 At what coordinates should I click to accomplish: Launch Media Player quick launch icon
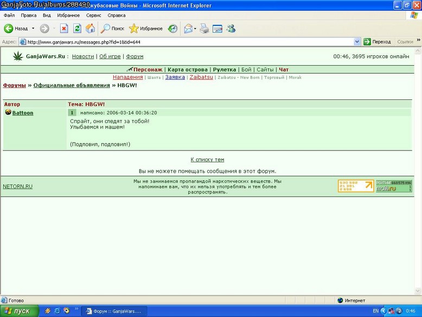click(66, 311)
